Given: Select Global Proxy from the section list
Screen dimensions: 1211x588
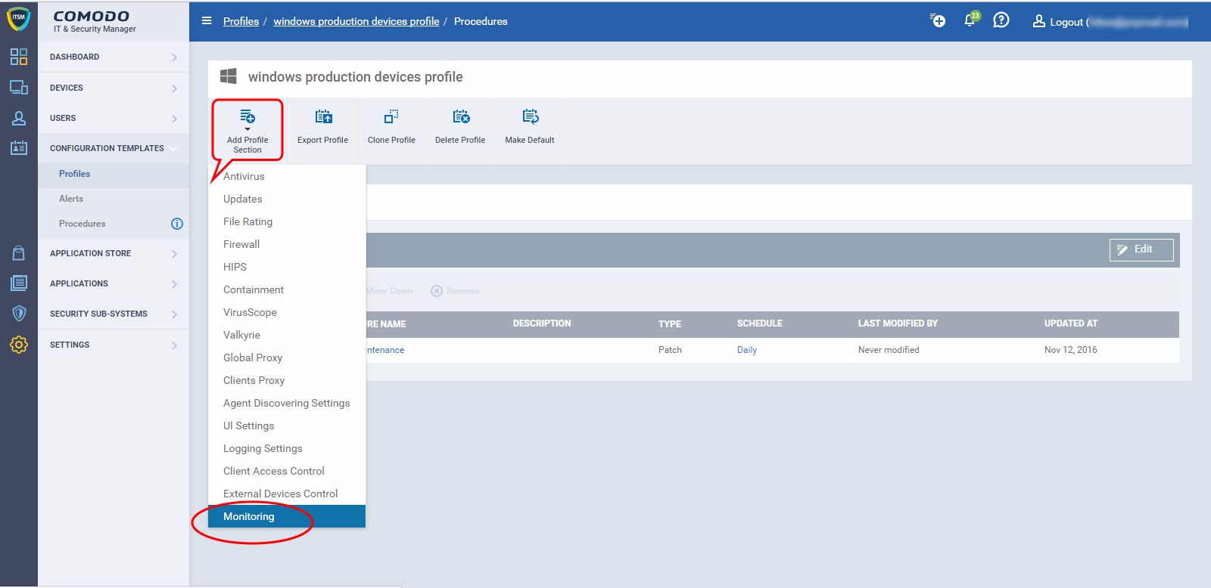Looking at the screenshot, I should 287,357.
